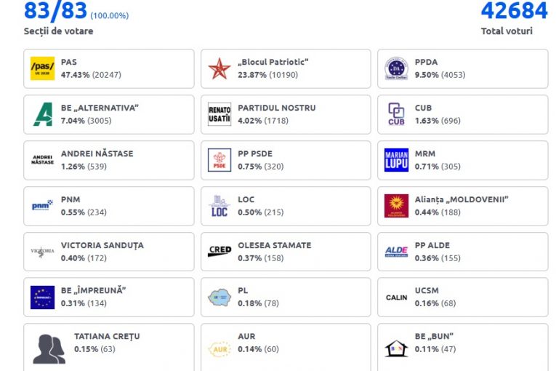556x371 pixels.
Task: Click the PAS party logo
Action: tap(42, 68)
